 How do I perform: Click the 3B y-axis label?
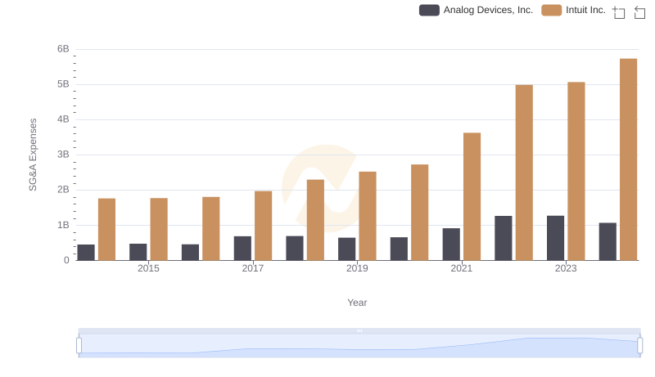tap(63, 155)
